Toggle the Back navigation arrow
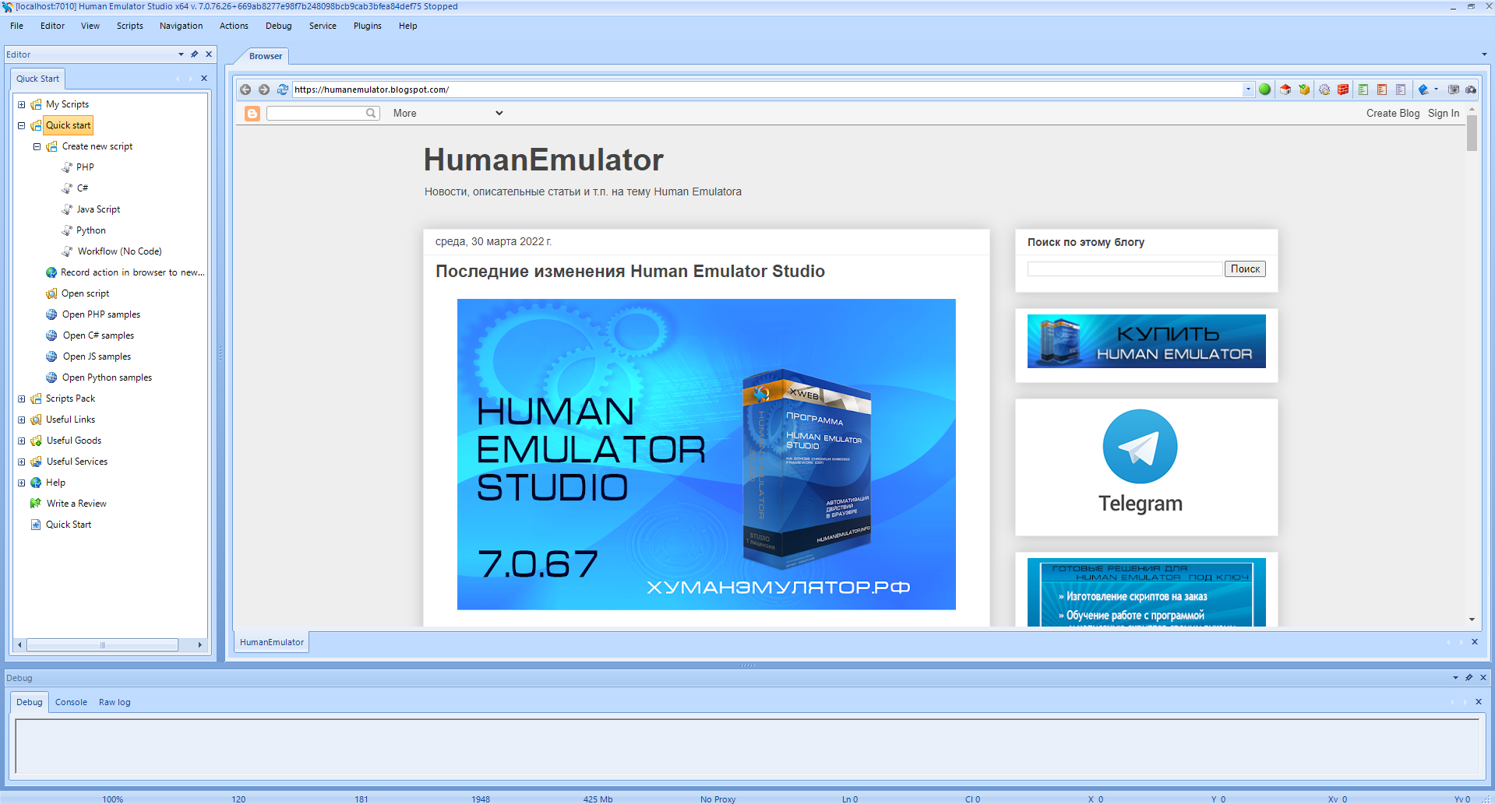 click(245, 89)
